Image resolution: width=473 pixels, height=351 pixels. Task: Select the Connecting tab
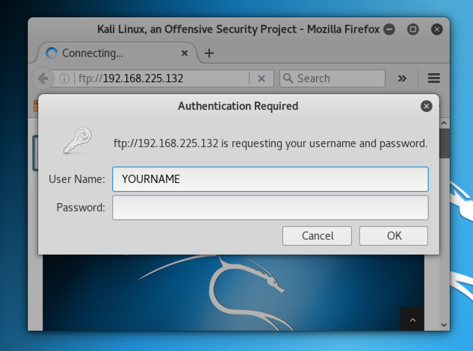[x=105, y=53]
